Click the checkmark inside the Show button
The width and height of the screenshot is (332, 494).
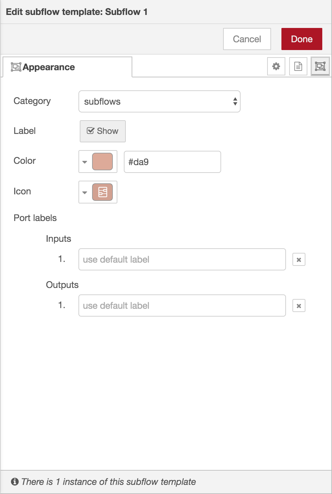(x=90, y=131)
